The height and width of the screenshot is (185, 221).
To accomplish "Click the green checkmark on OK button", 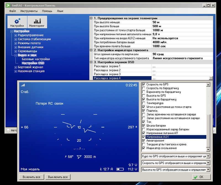I will click(196, 177).
